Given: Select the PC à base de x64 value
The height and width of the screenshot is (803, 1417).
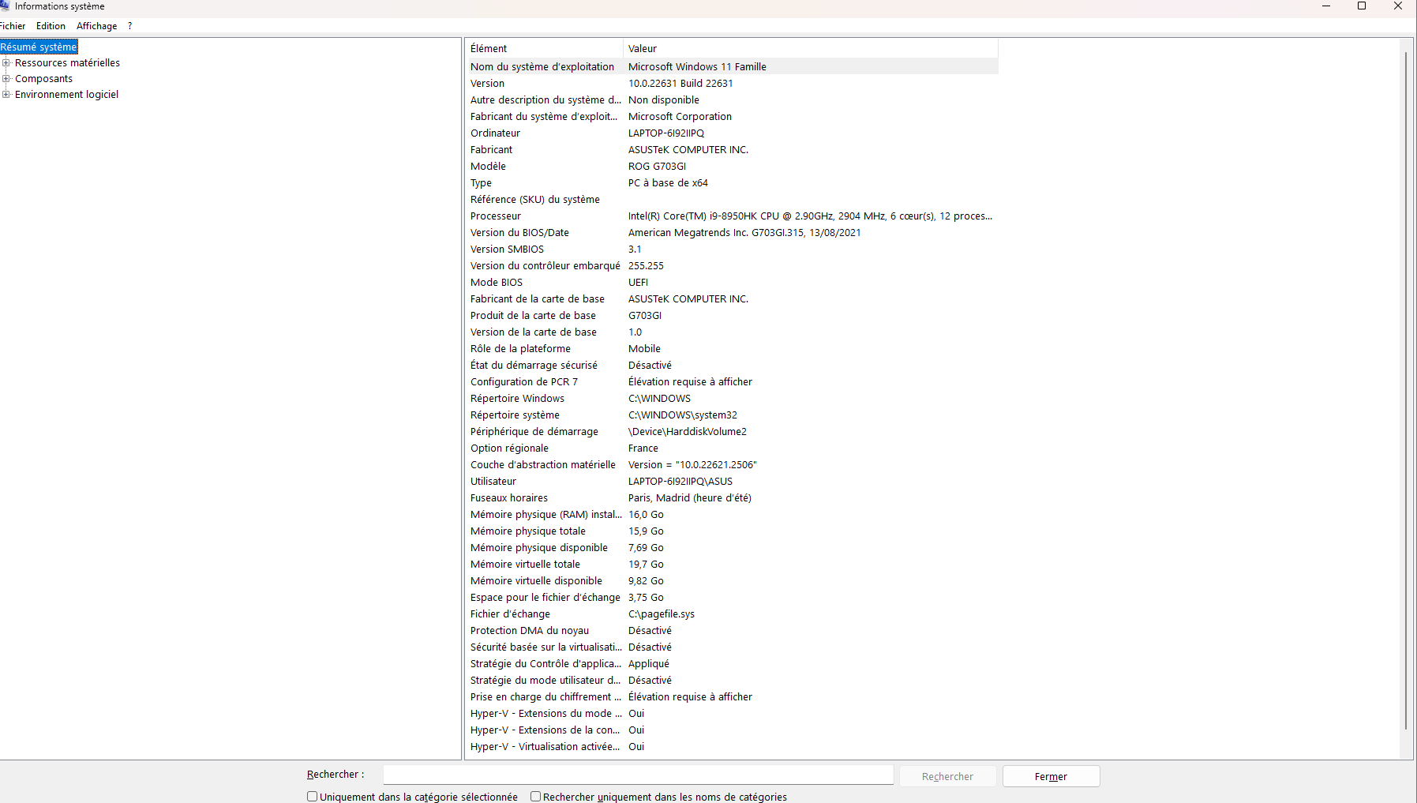Looking at the screenshot, I should [668, 182].
